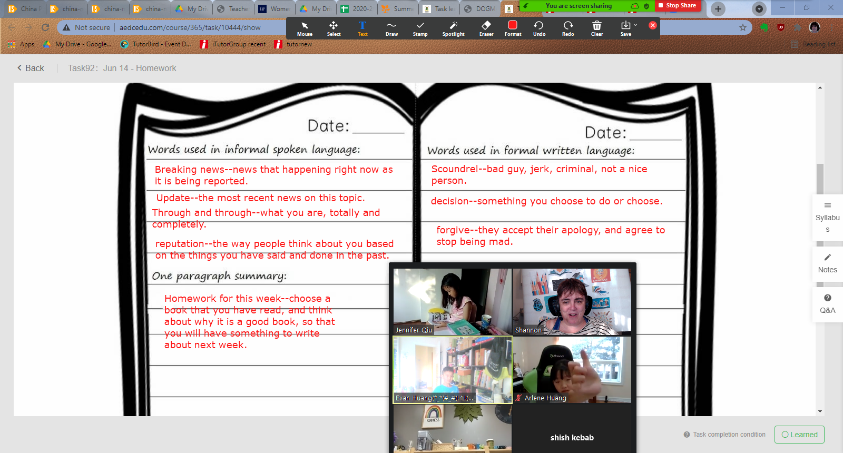Open the Apps bookmark shortcut

tap(21, 44)
